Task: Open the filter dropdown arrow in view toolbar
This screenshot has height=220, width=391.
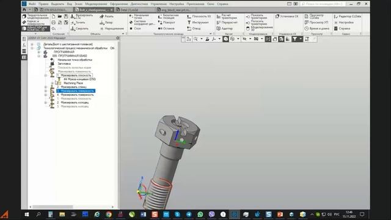Action: [x=301, y=39]
